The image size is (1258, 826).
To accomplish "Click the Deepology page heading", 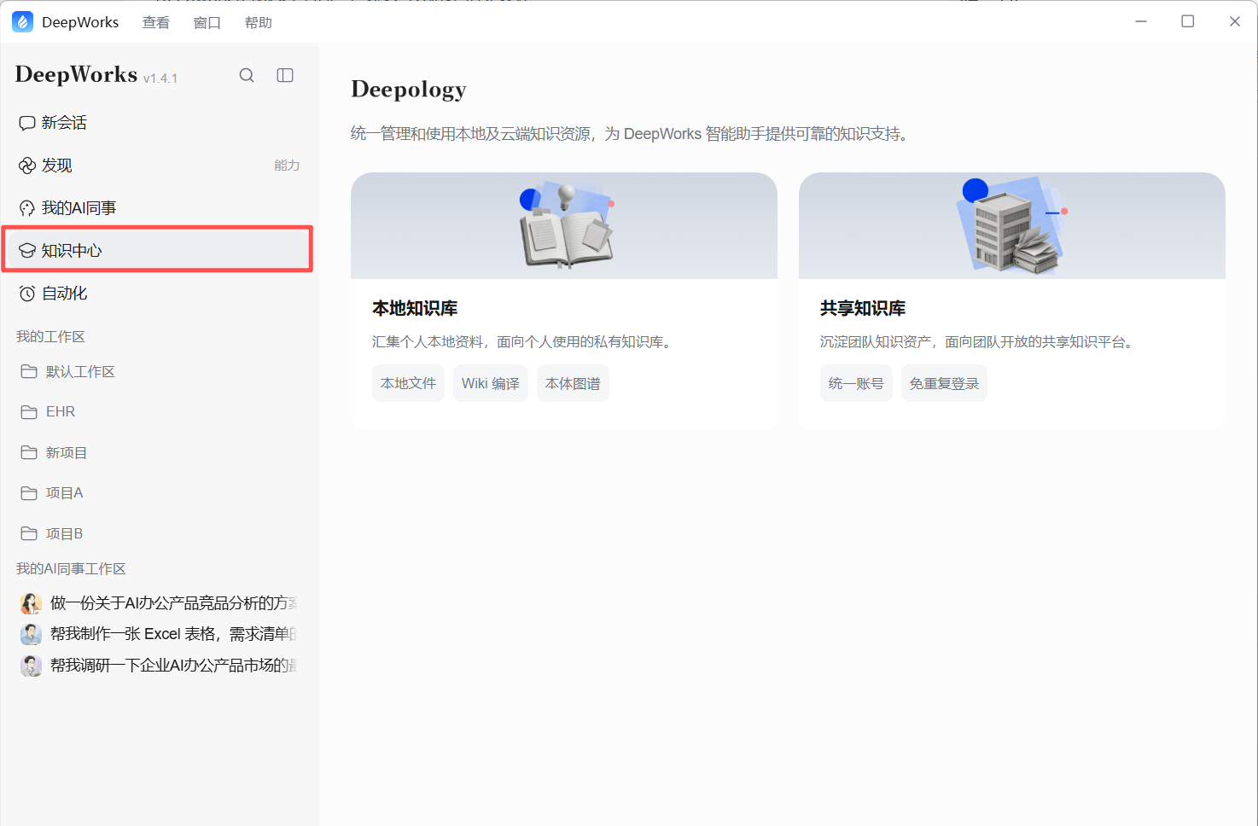I will [x=409, y=89].
